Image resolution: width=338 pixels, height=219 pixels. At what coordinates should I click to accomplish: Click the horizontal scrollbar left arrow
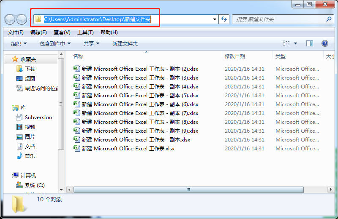coord(69,190)
